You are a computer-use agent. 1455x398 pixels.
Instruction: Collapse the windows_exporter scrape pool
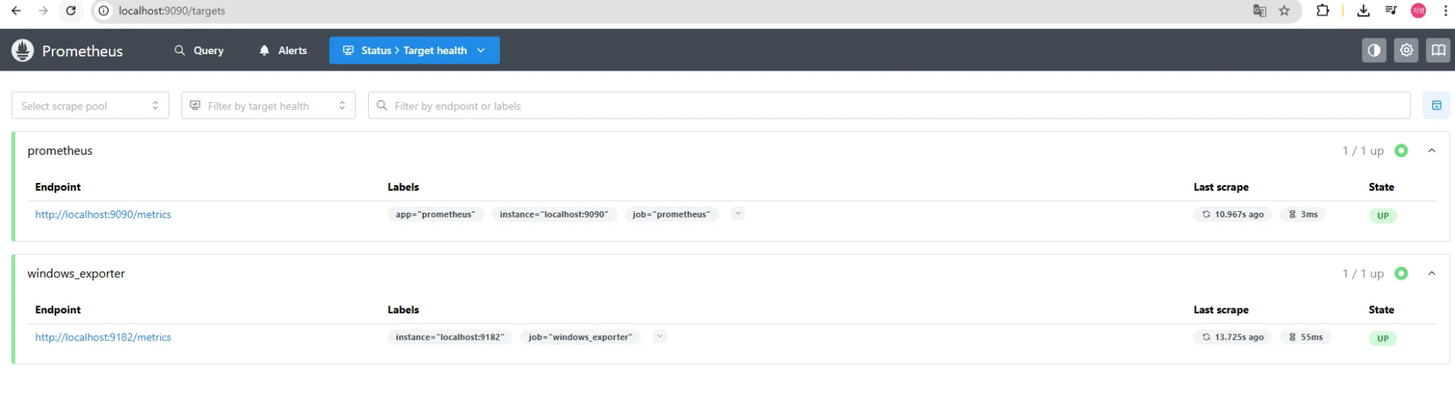pyautogui.click(x=1432, y=273)
